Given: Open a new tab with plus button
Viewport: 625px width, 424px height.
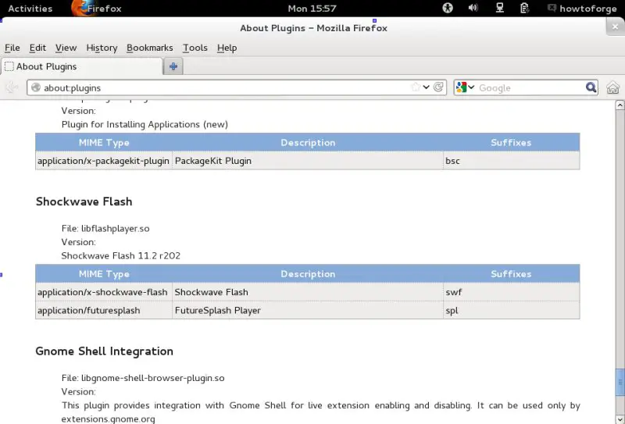Looking at the screenshot, I should tap(173, 66).
